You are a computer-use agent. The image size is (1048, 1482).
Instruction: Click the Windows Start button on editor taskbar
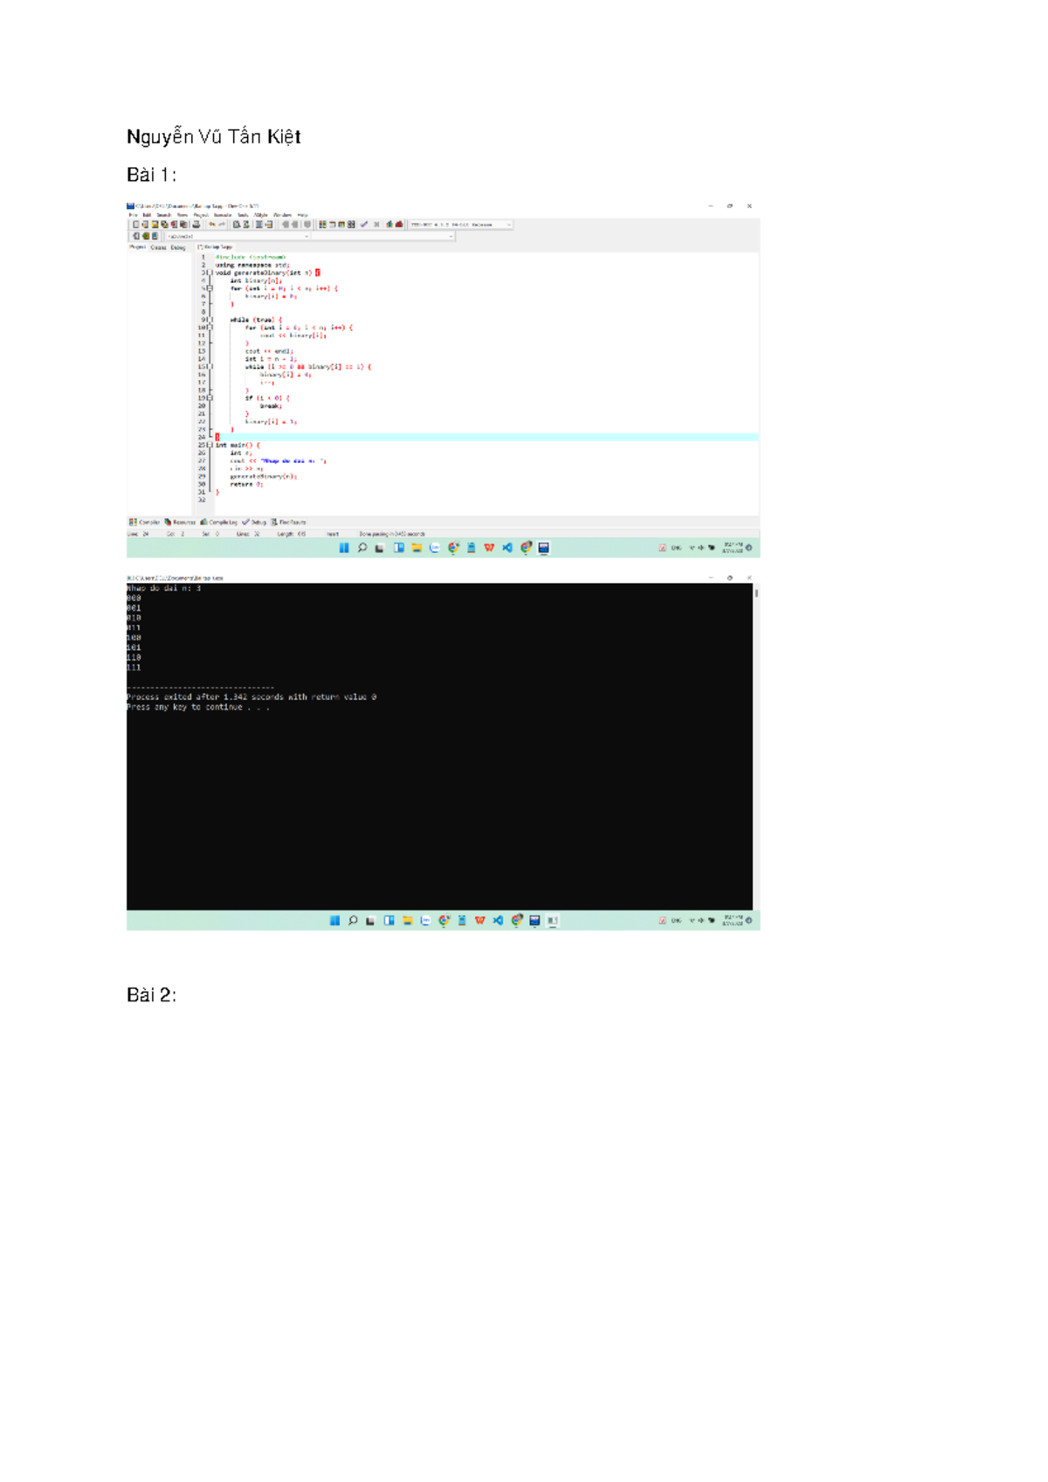344,548
